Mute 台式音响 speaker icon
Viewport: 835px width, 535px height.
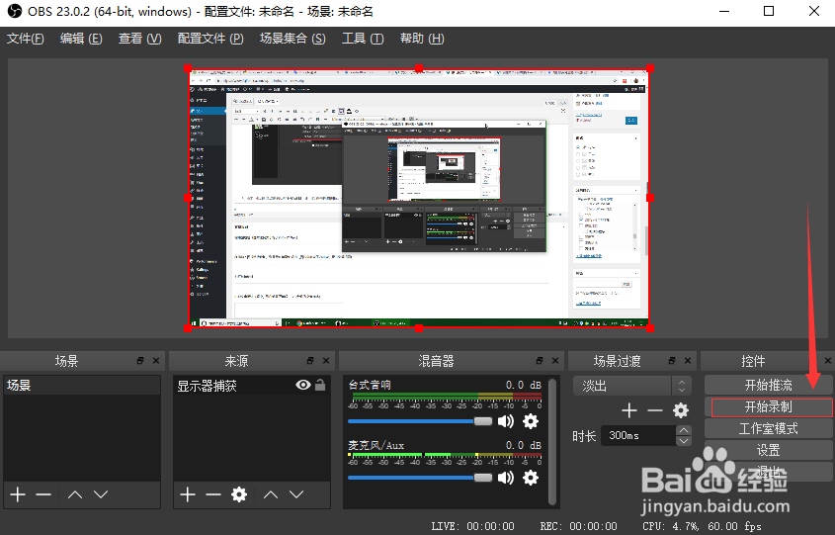tap(506, 421)
